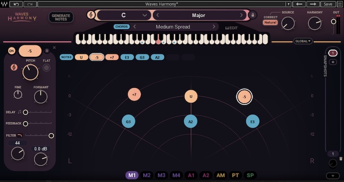Click the lock icon next to Major scale
The image size is (344, 182).
coord(253,15)
